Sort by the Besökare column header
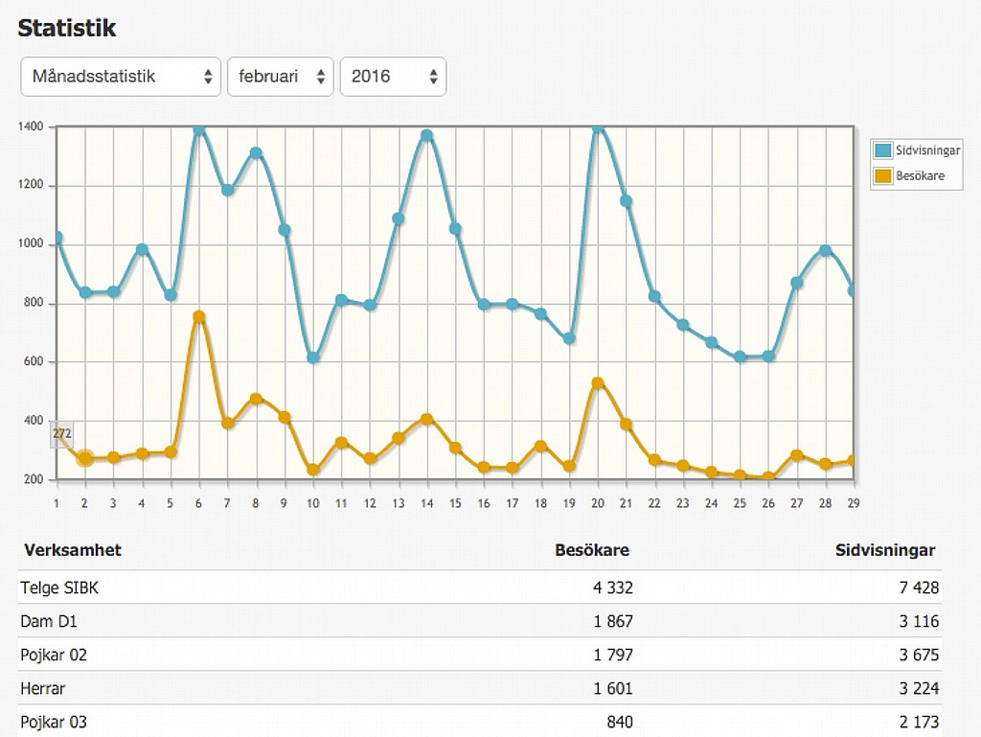The height and width of the screenshot is (737, 981). pyautogui.click(x=592, y=550)
